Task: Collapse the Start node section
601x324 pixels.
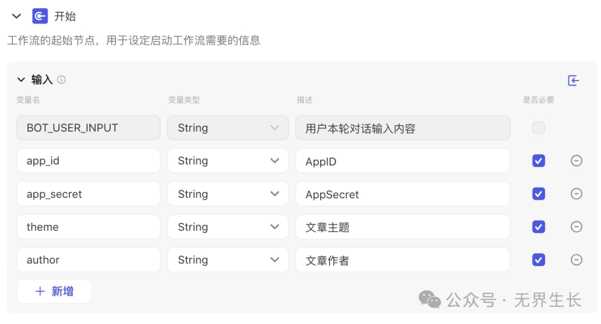Action: point(16,16)
